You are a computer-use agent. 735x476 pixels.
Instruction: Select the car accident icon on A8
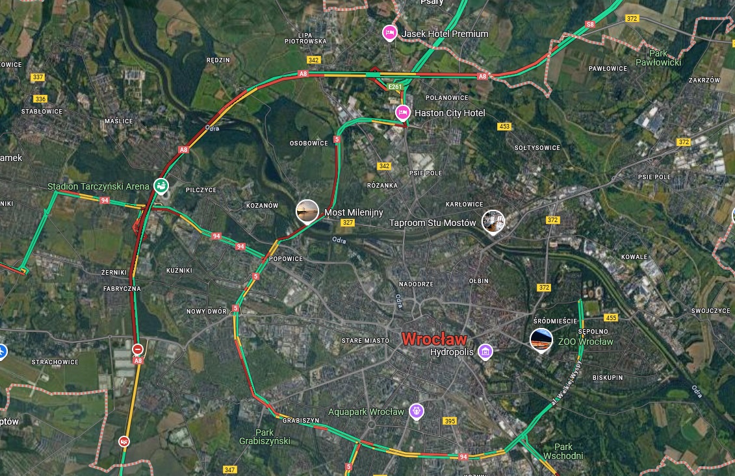(123, 442)
